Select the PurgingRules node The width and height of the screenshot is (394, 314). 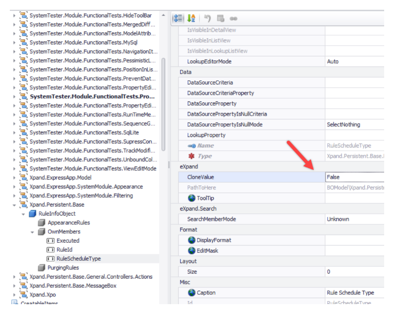point(64,268)
